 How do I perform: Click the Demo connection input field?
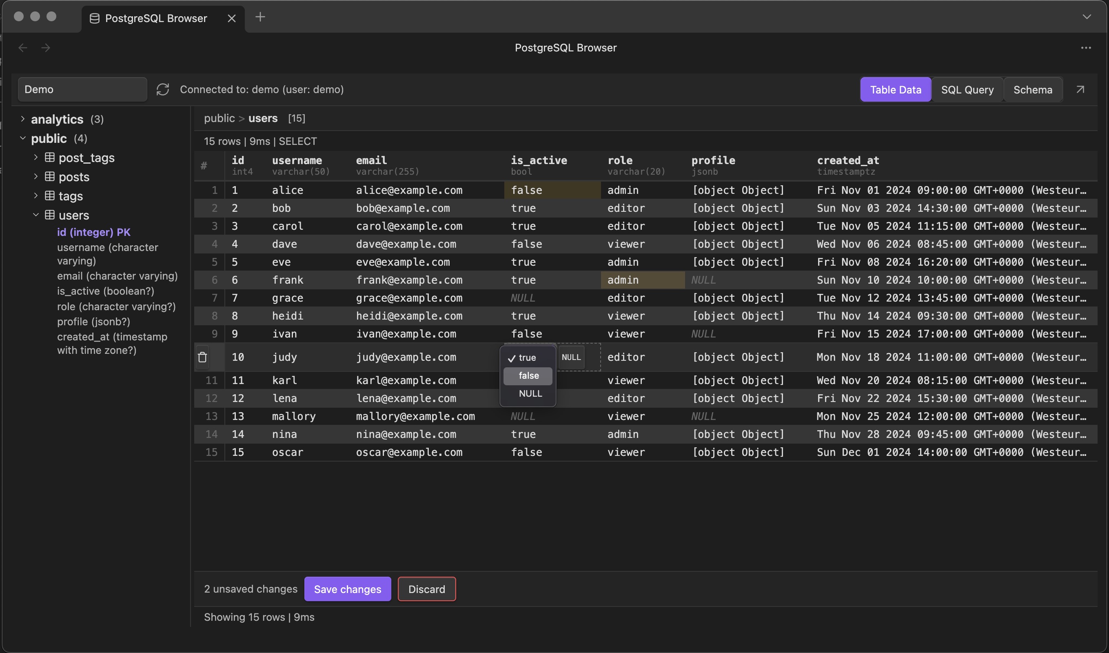(82, 89)
